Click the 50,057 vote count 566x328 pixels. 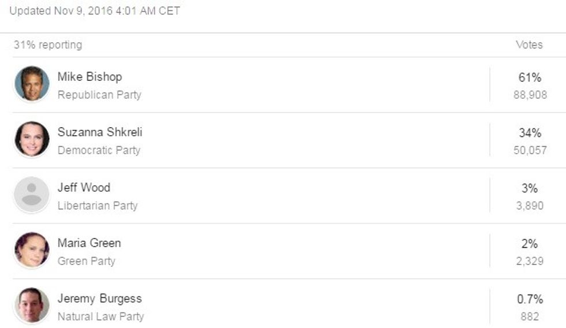click(530, 150)
